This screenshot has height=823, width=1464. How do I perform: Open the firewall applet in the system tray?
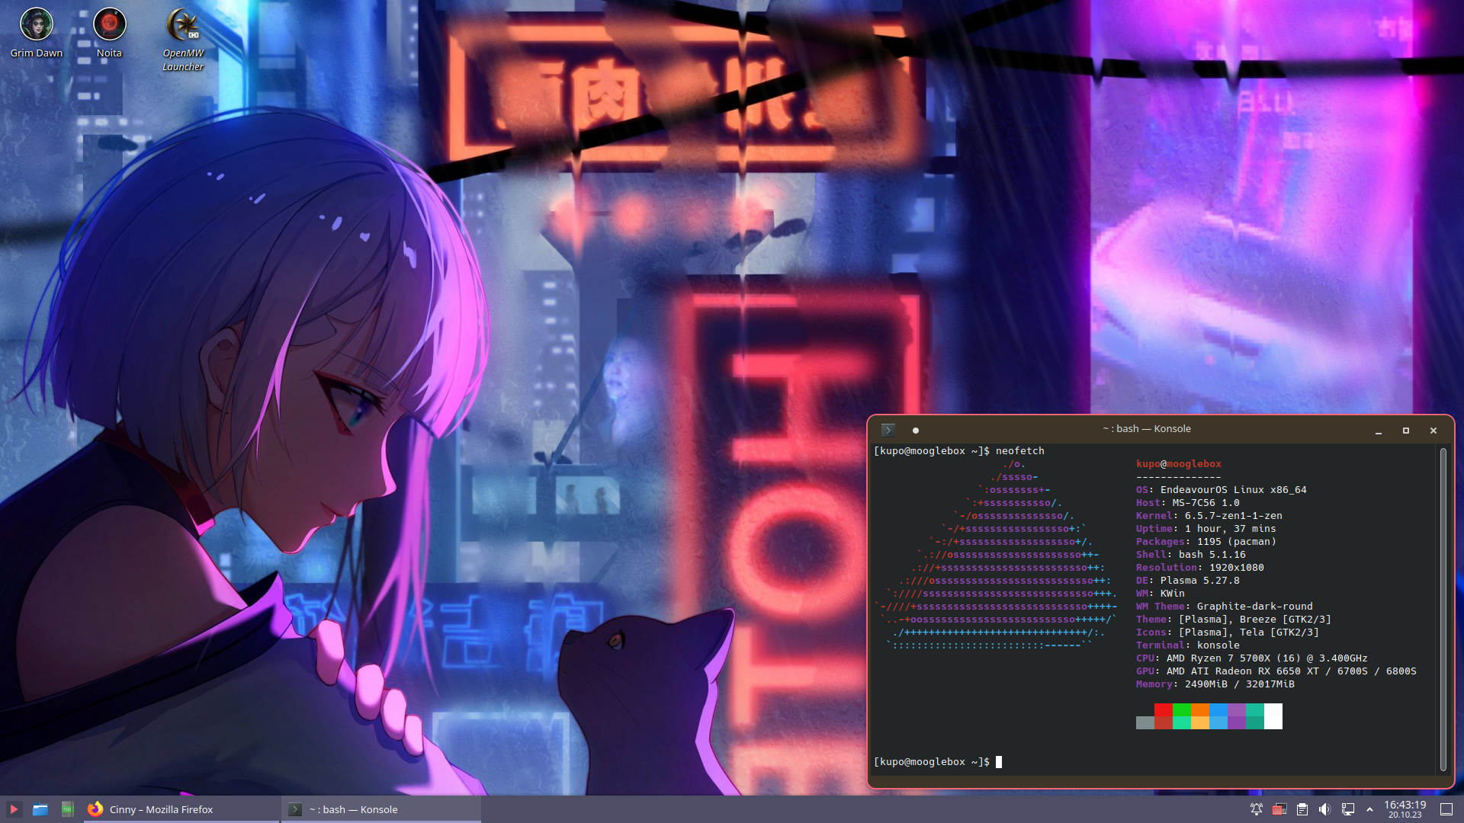tap(1279, 809)
